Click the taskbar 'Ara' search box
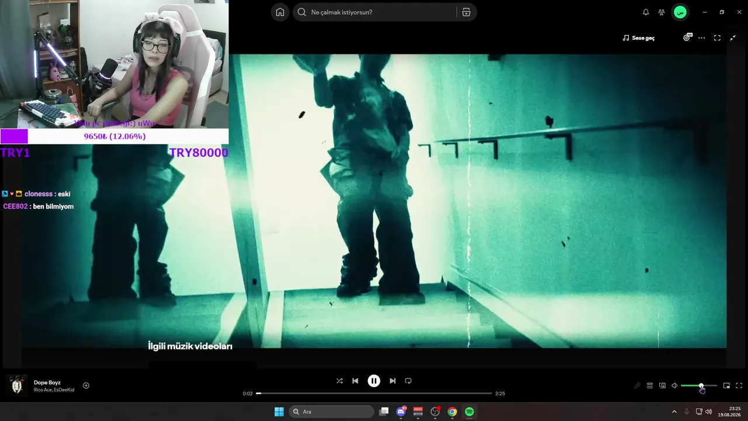The width and height of the screenshot is (748, 421). point(331,412)
